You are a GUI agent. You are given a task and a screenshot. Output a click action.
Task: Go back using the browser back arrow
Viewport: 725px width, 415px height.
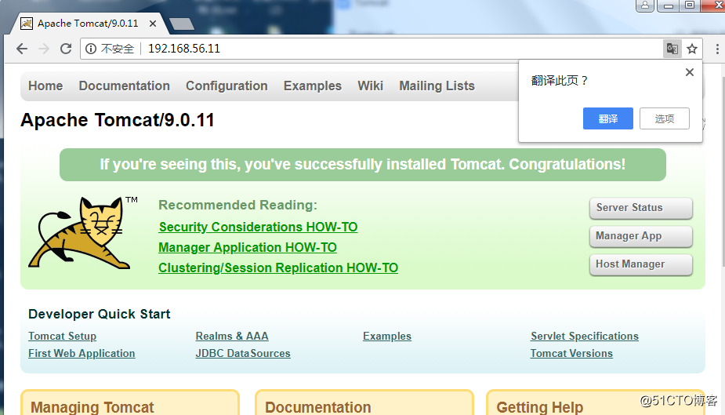tap(22, 49)
